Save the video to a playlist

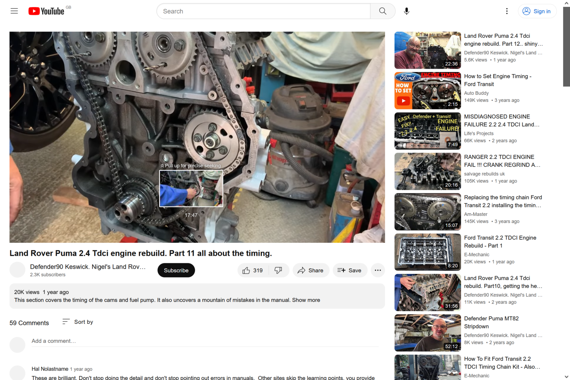point(350,270)
